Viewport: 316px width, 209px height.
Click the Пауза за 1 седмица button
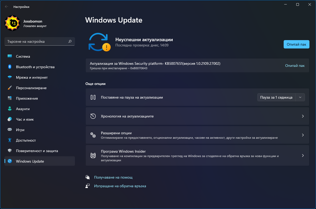276,97
